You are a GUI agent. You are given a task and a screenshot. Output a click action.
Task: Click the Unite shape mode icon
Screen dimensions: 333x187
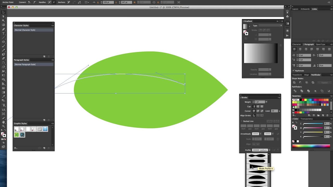pyautogui.click(x=294, y=83)
